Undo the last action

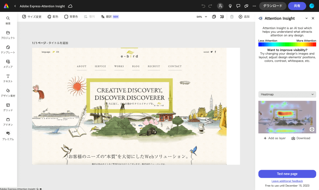pos(203,6)
